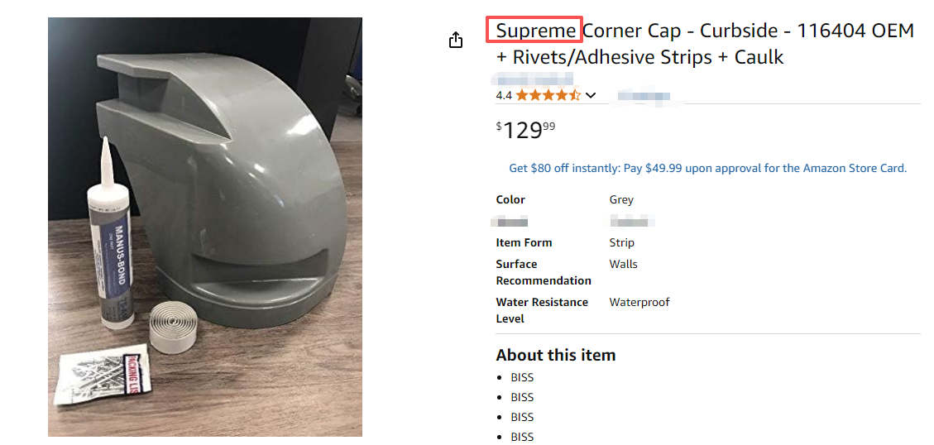Click the Item Form attribute label
Screen dimensions: 934x445
524,242
